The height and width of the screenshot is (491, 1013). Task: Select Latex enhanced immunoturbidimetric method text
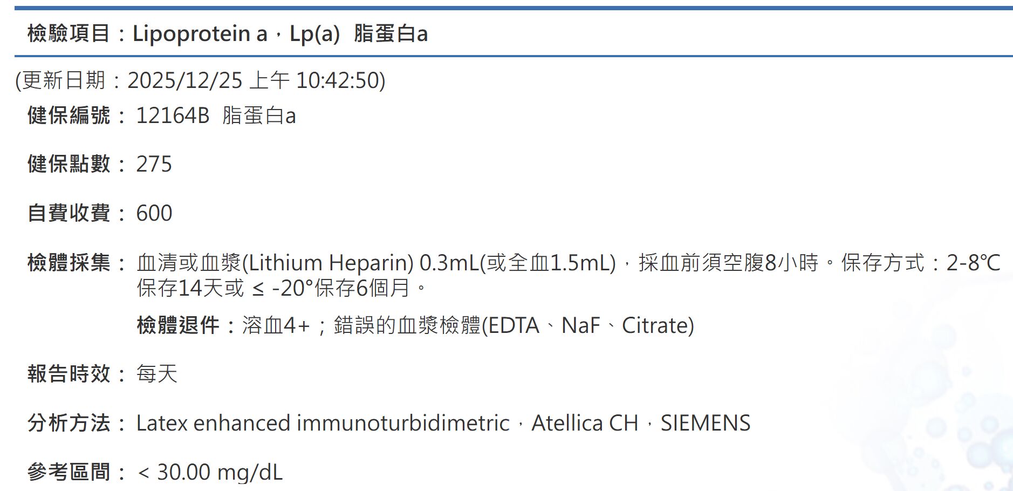pos(323,423)
